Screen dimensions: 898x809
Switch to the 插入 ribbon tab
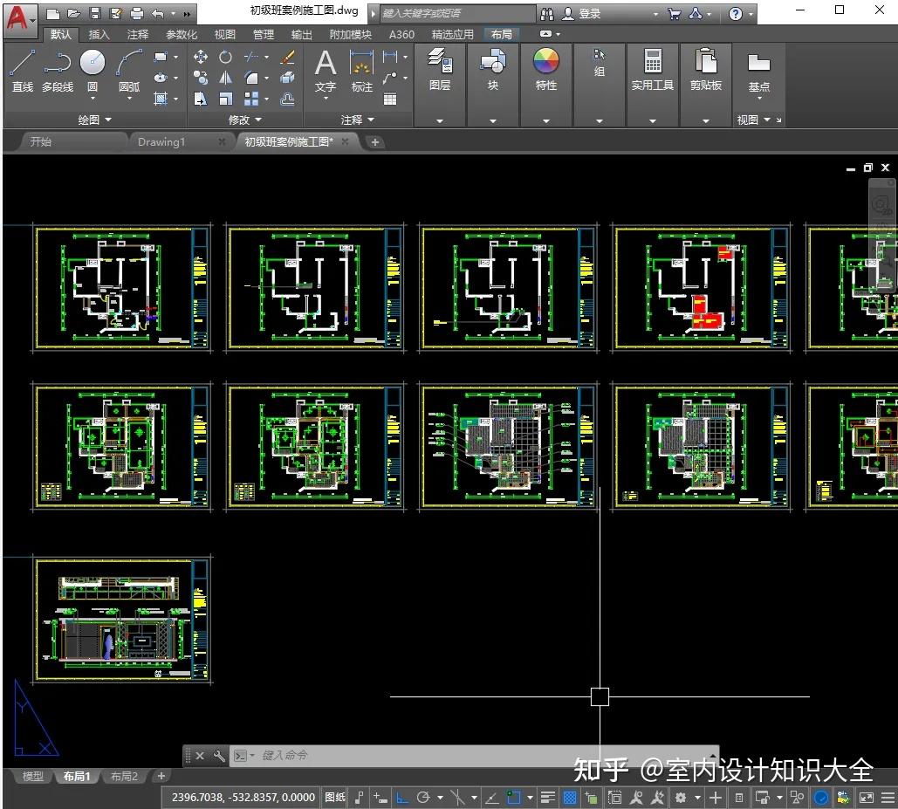[x=99, y=35]
